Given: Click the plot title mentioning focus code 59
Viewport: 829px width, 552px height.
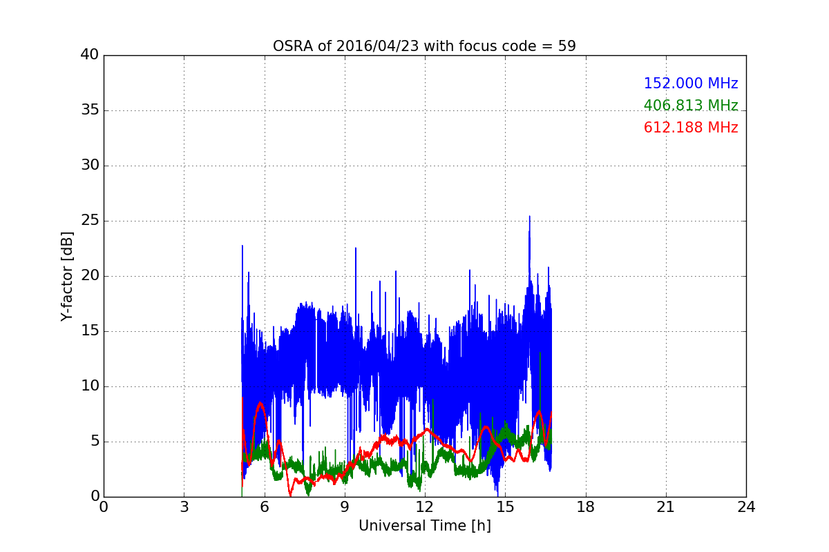Looking at the screenshot, I should point(424,46).
